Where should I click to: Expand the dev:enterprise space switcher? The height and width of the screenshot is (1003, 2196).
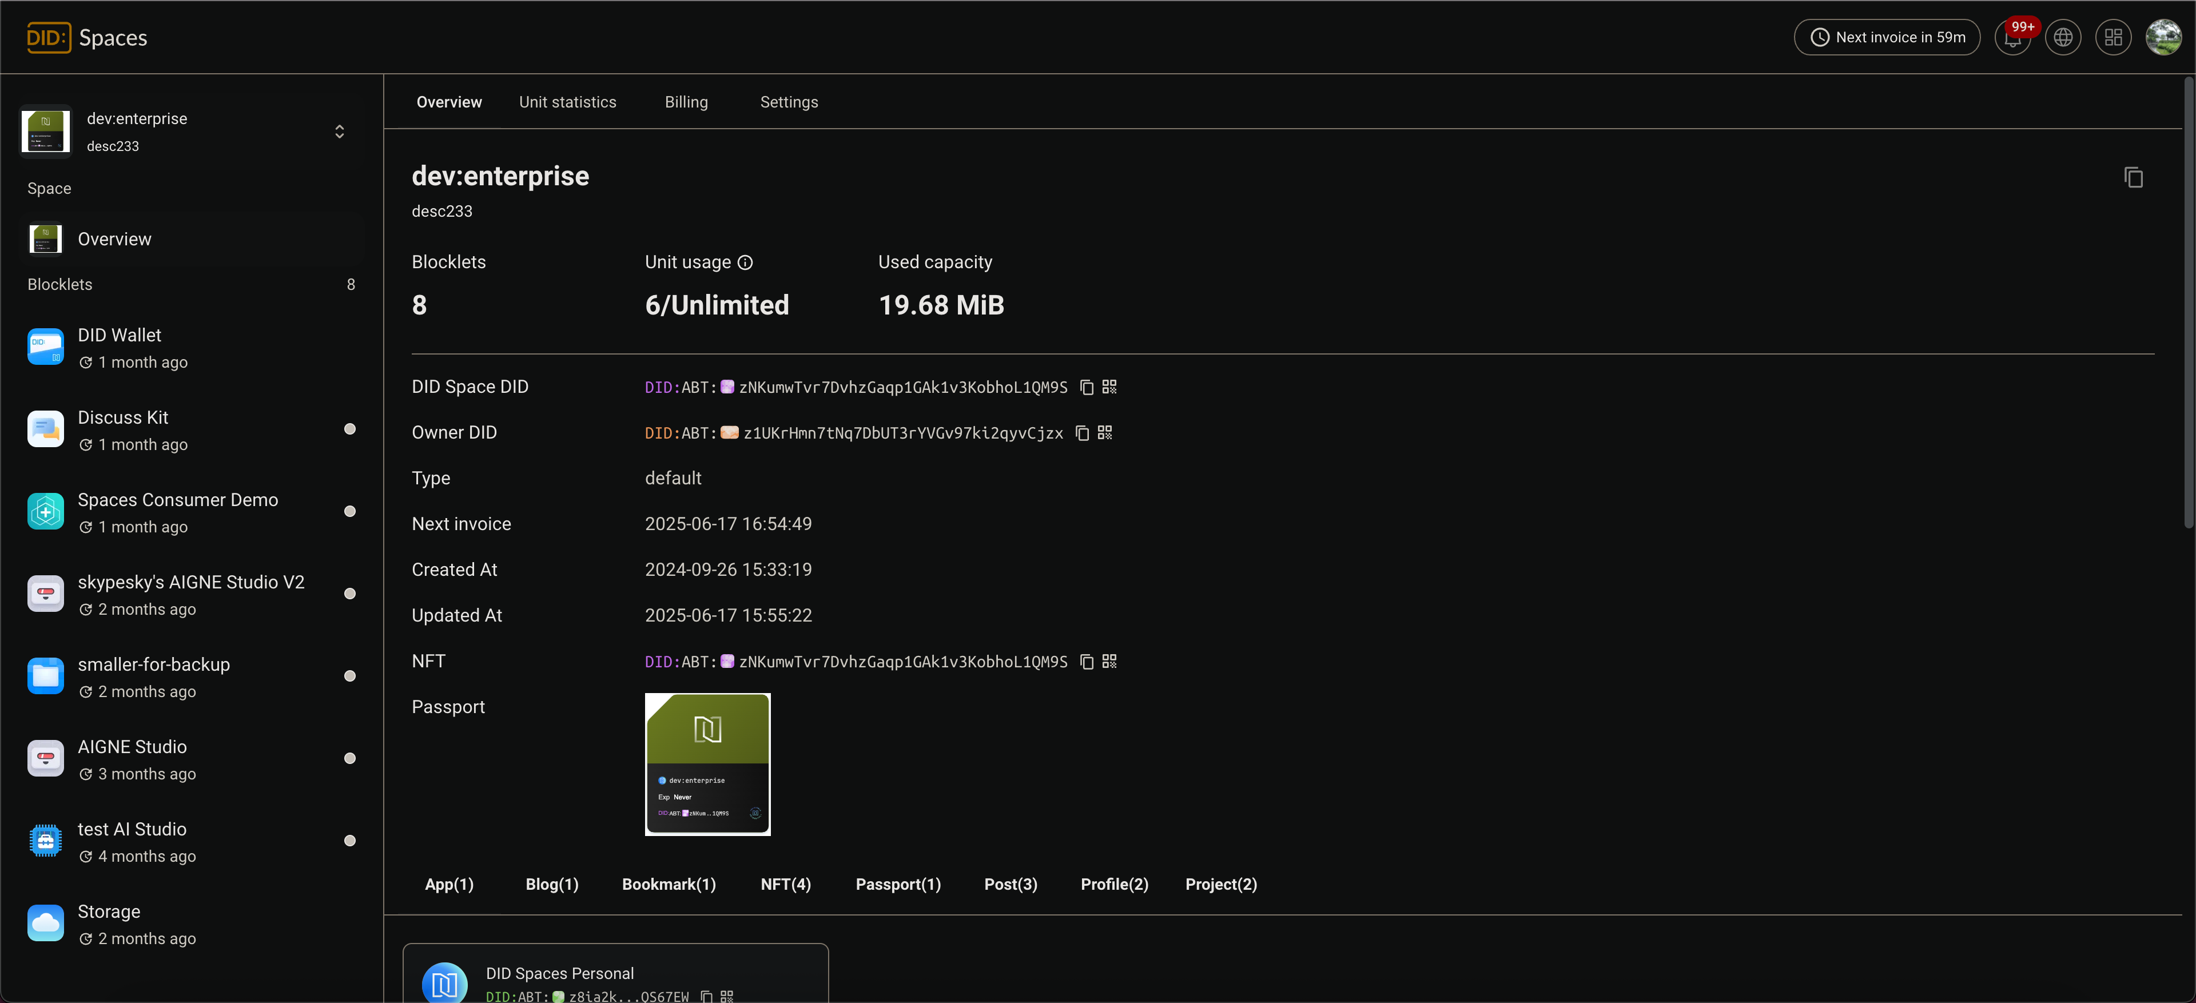(339, 131)
